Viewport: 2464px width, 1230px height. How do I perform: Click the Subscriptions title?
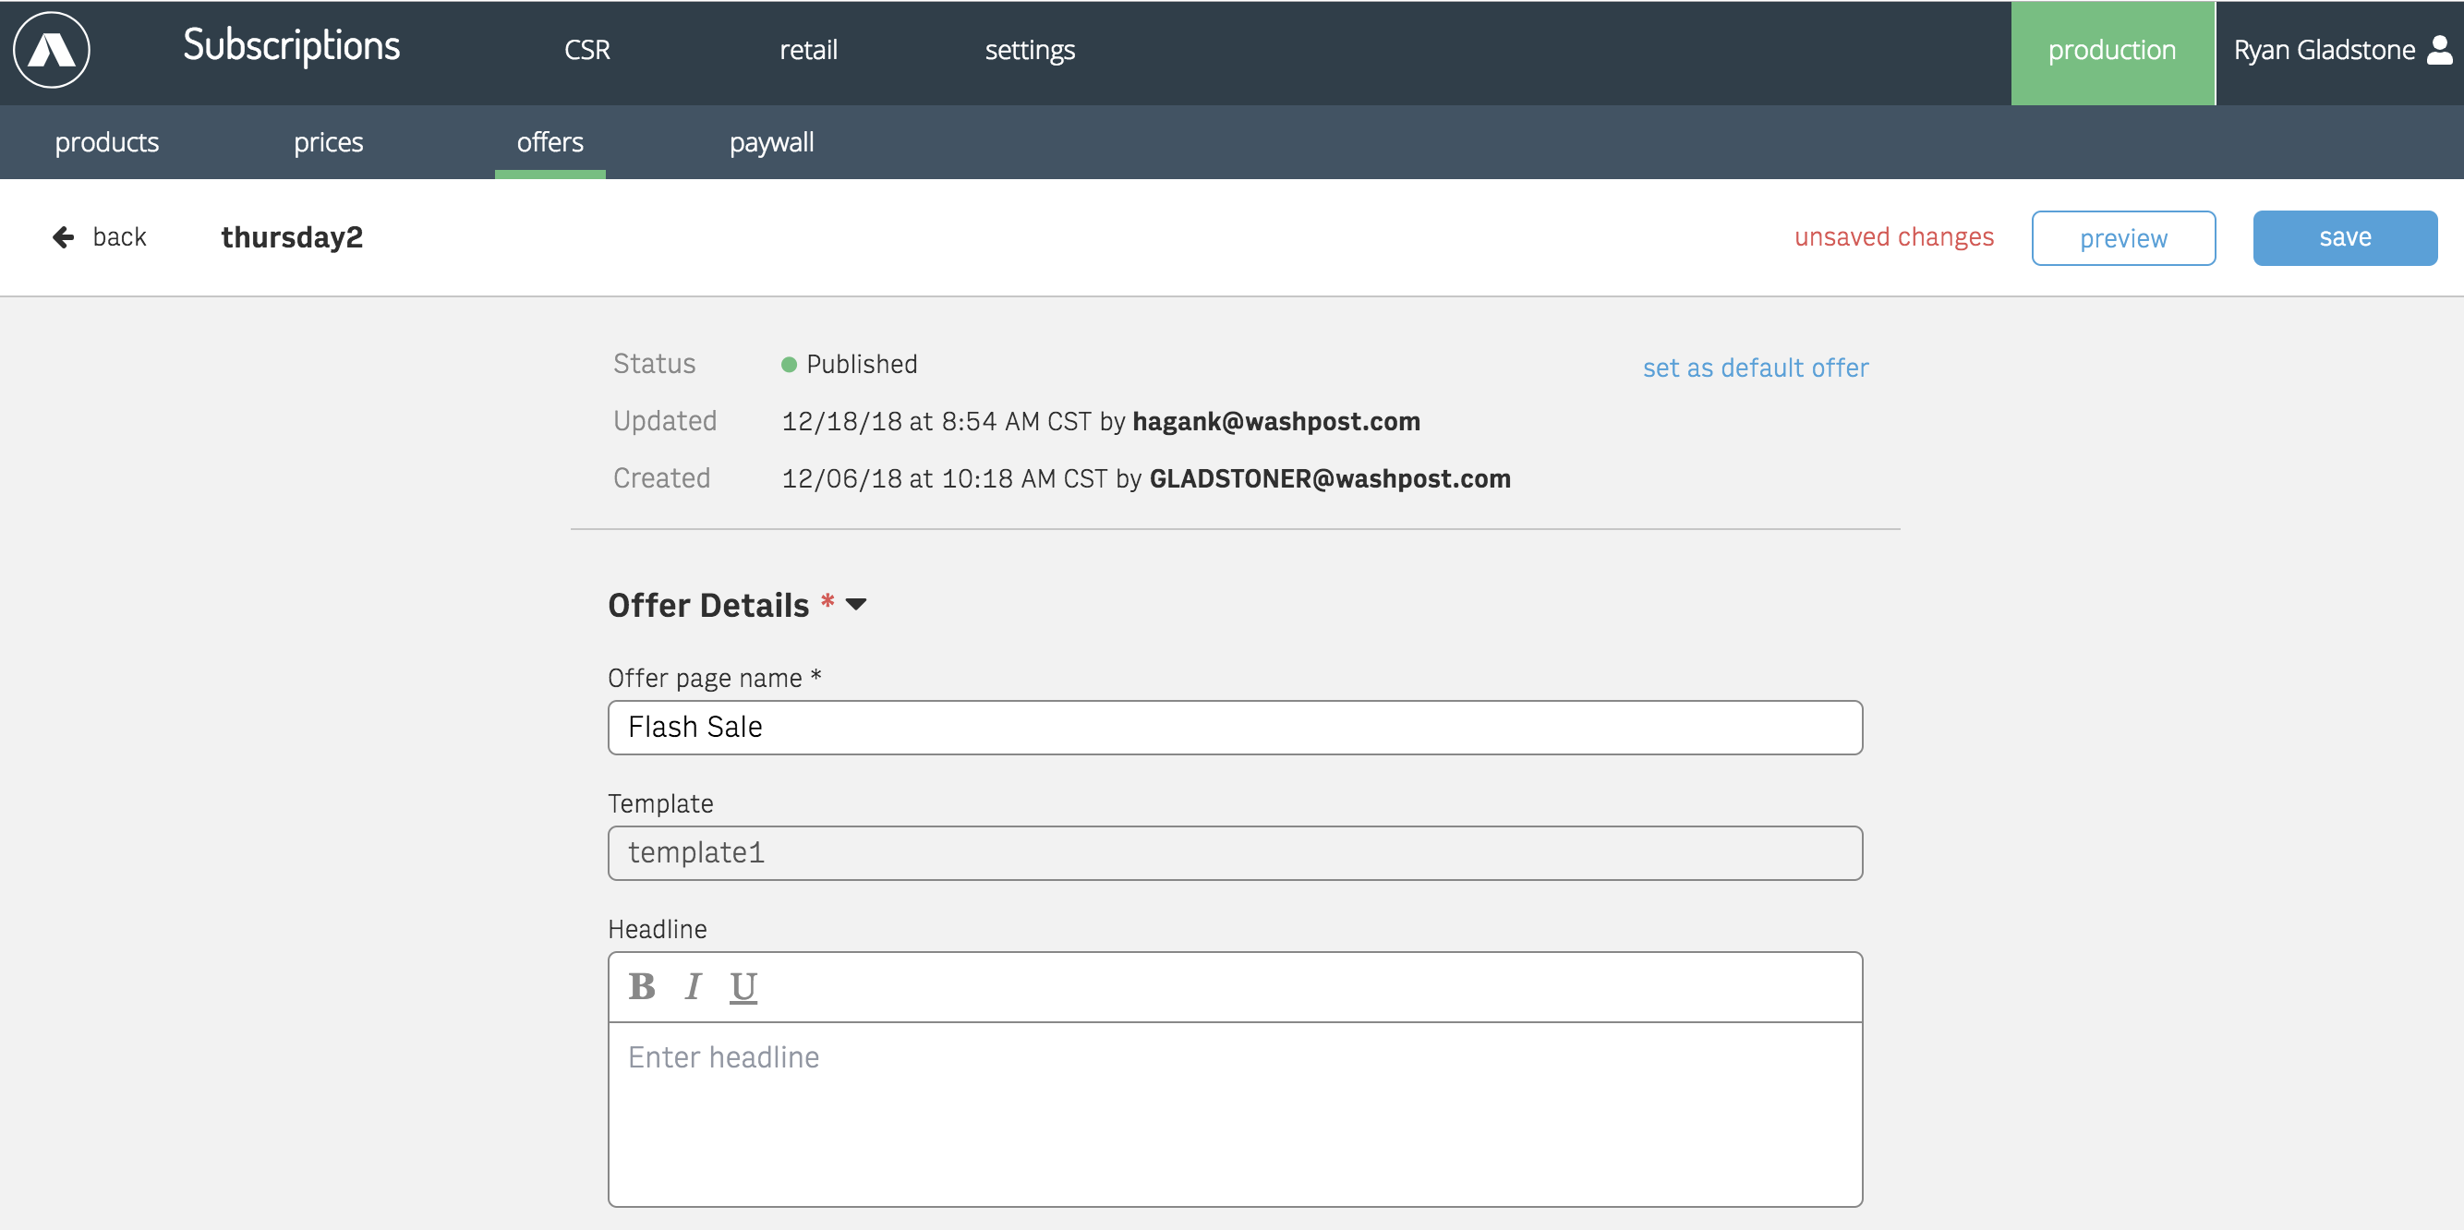tap(291, 46)
